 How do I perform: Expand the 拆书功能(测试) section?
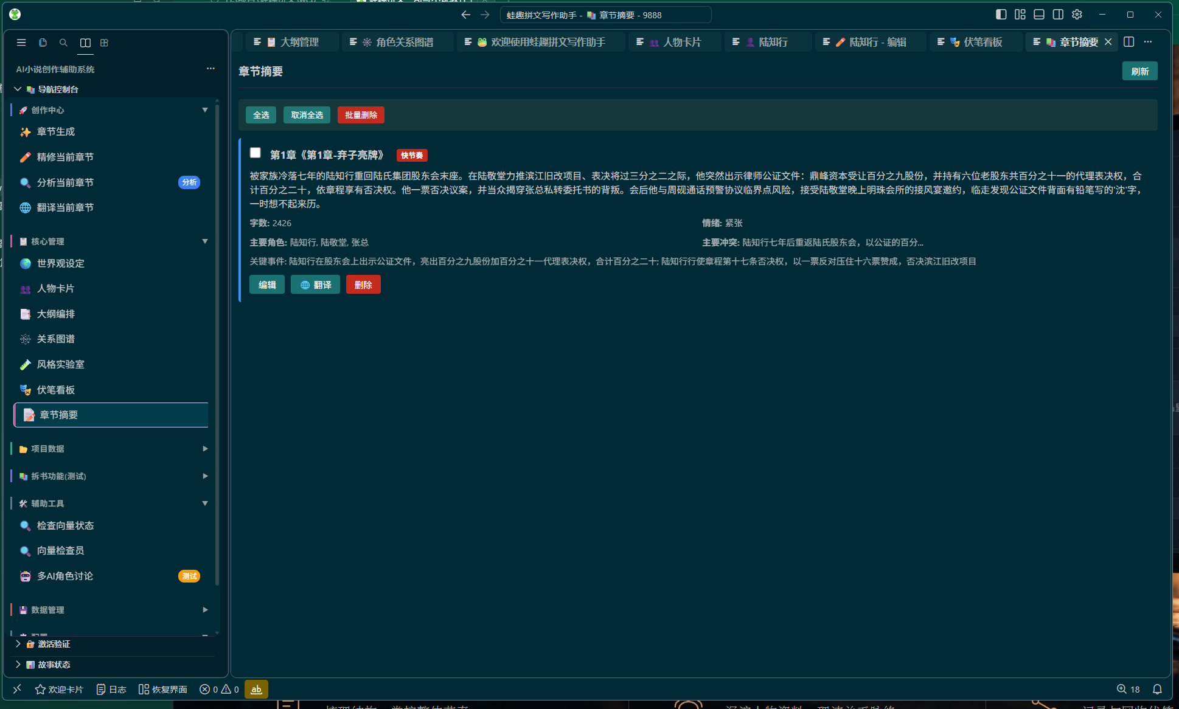coord(205,476)
